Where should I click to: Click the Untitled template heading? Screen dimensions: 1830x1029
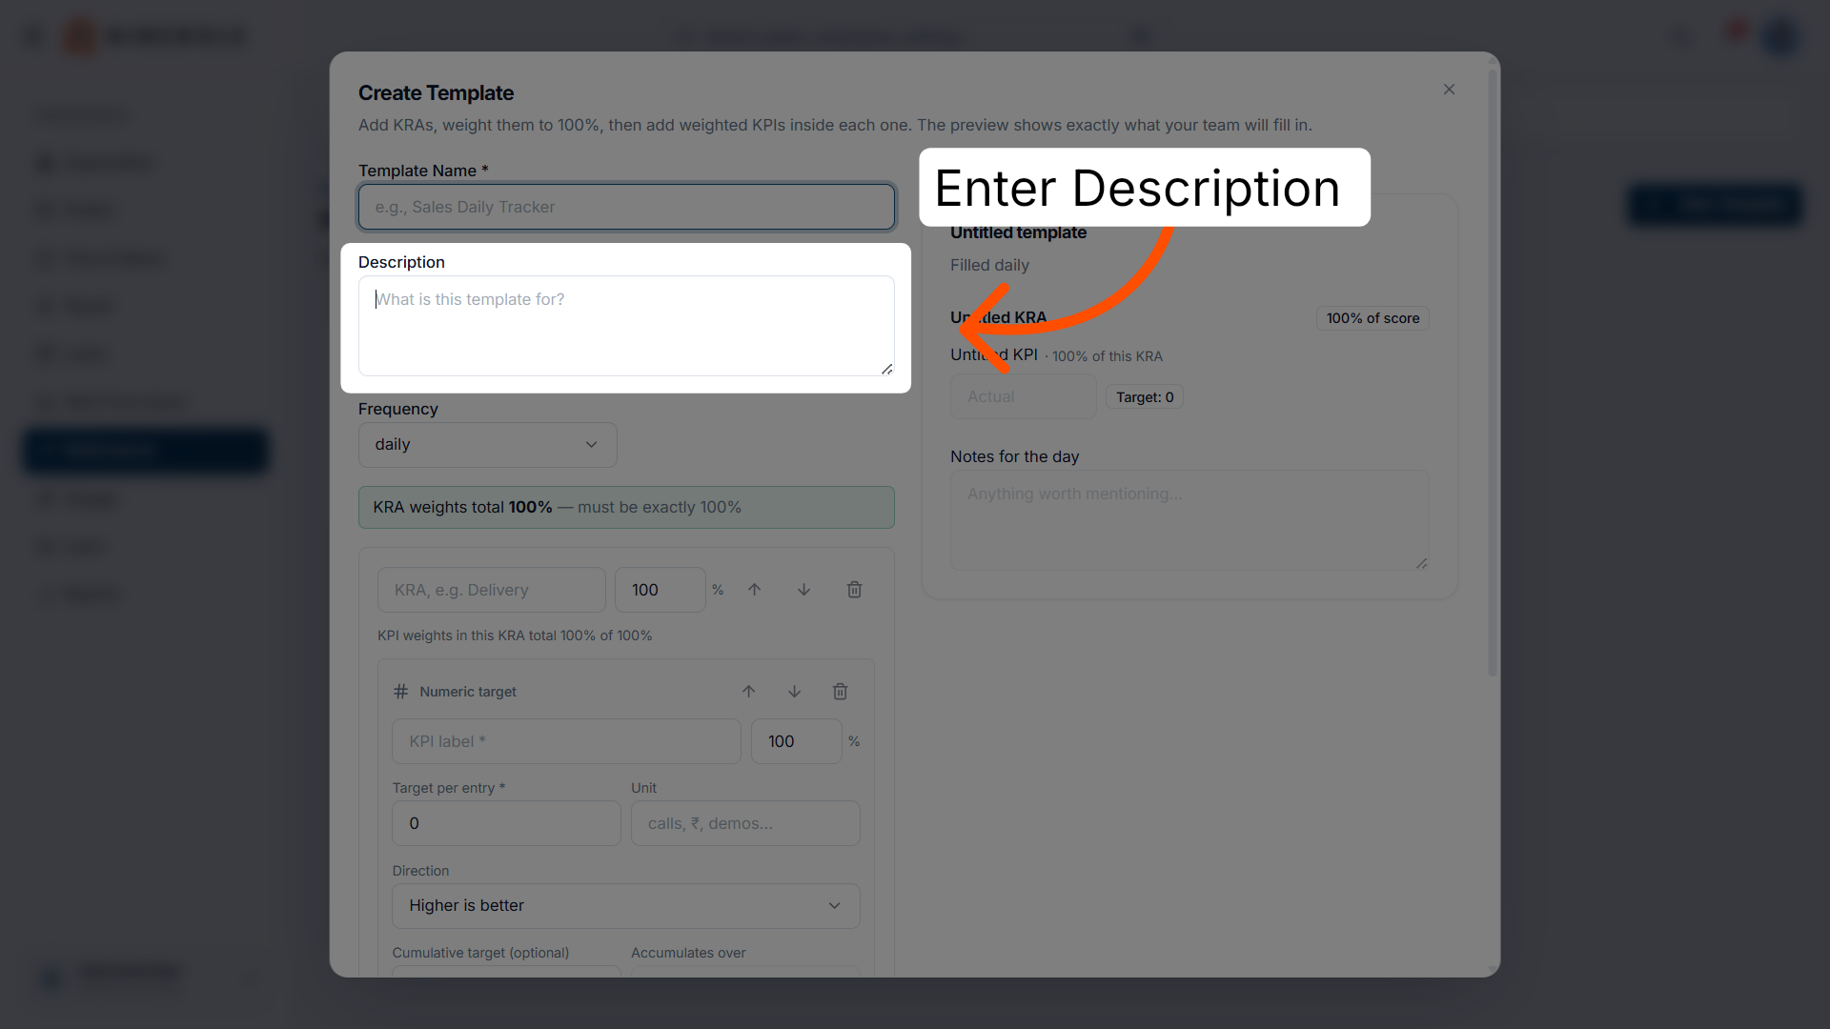(1018, 232)
